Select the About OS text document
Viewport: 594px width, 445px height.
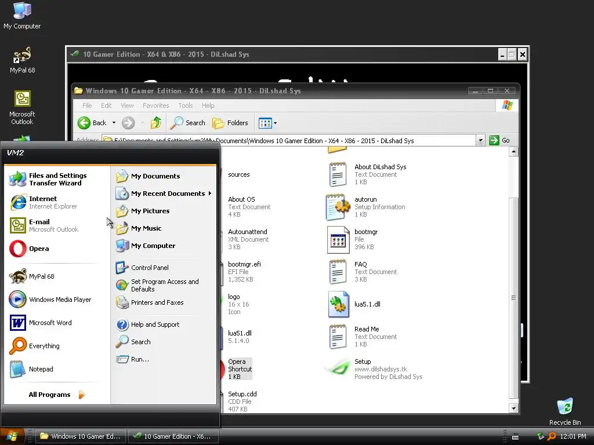[x=249, y=207]
